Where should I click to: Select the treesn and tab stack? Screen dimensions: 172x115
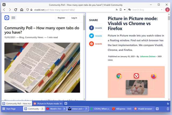click(78, 109)
